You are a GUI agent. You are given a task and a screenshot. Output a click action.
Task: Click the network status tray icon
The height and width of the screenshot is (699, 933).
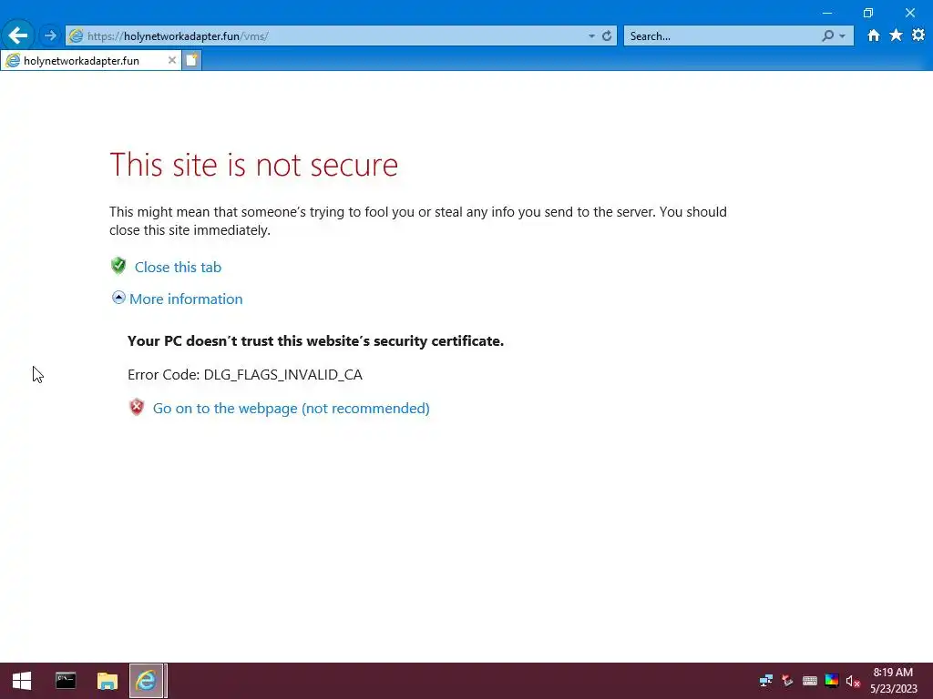pyautogui.click(x=765, y=681)
